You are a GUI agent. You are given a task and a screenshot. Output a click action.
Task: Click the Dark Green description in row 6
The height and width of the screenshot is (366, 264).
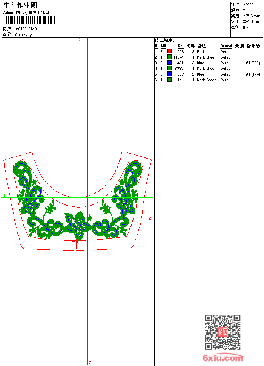click(x=207, y=80)
